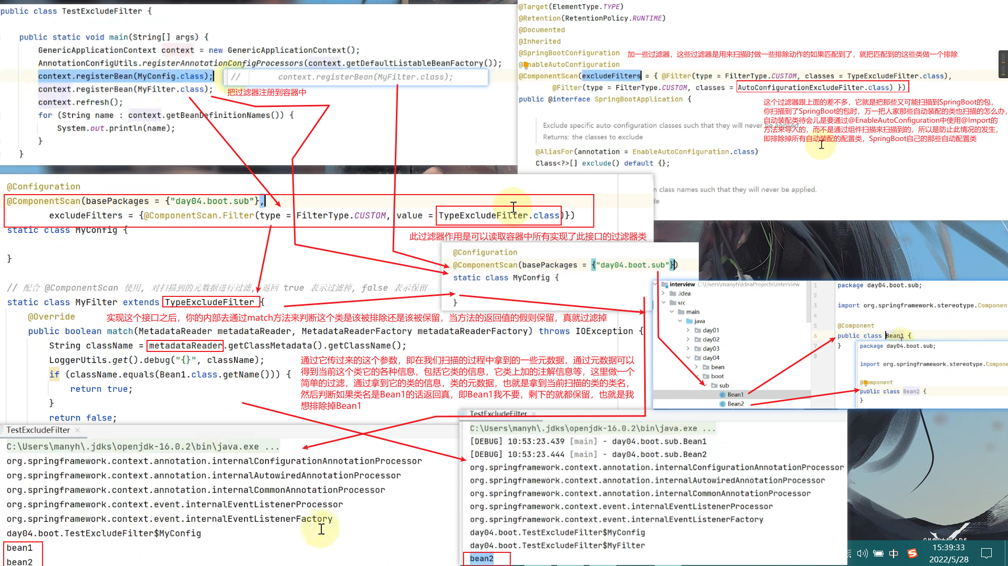
Task: Click the day04 package icon
Action: tap(698, 358)
